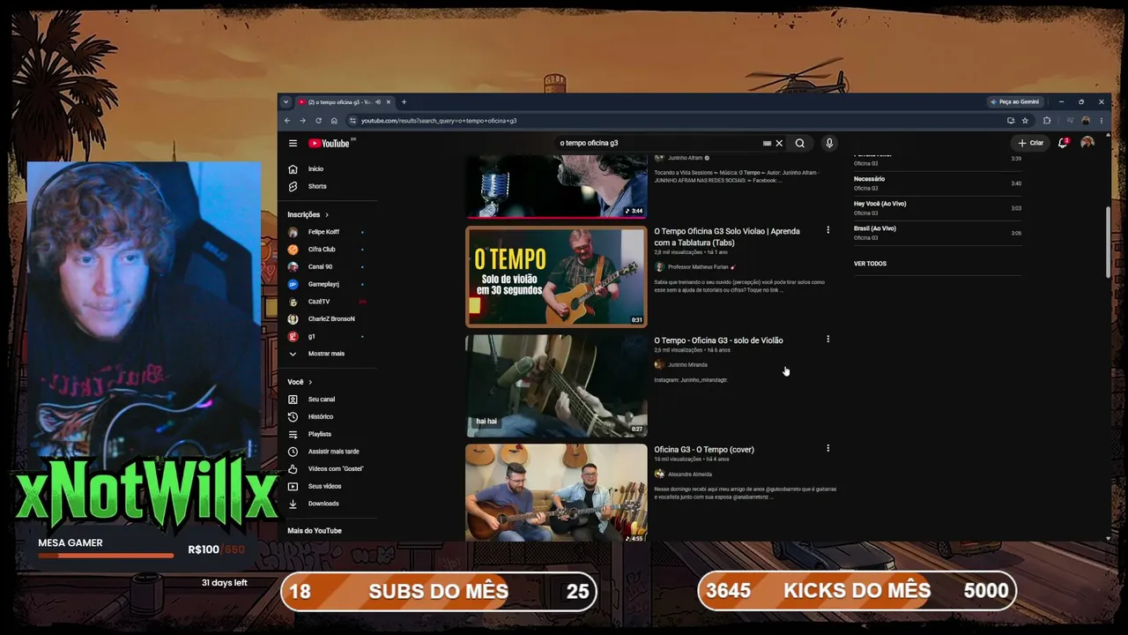
Task: Play the song 'Brasil (Ao Vivo)'
Action: 938,232
